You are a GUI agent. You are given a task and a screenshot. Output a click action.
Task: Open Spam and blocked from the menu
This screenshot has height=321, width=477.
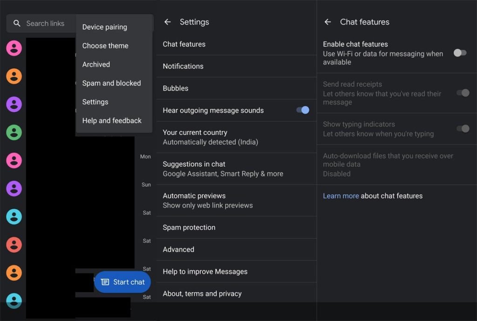click(111, 83)
